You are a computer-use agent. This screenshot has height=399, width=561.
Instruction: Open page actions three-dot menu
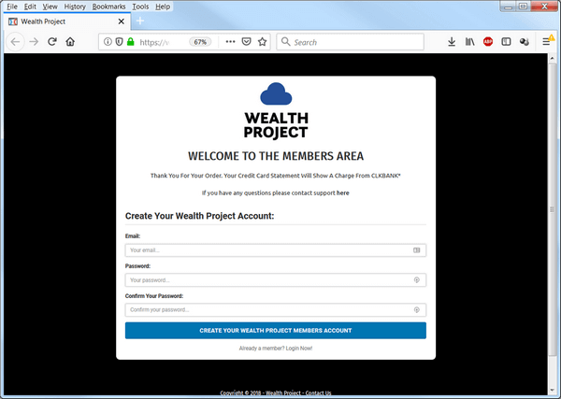click(230, 42)
